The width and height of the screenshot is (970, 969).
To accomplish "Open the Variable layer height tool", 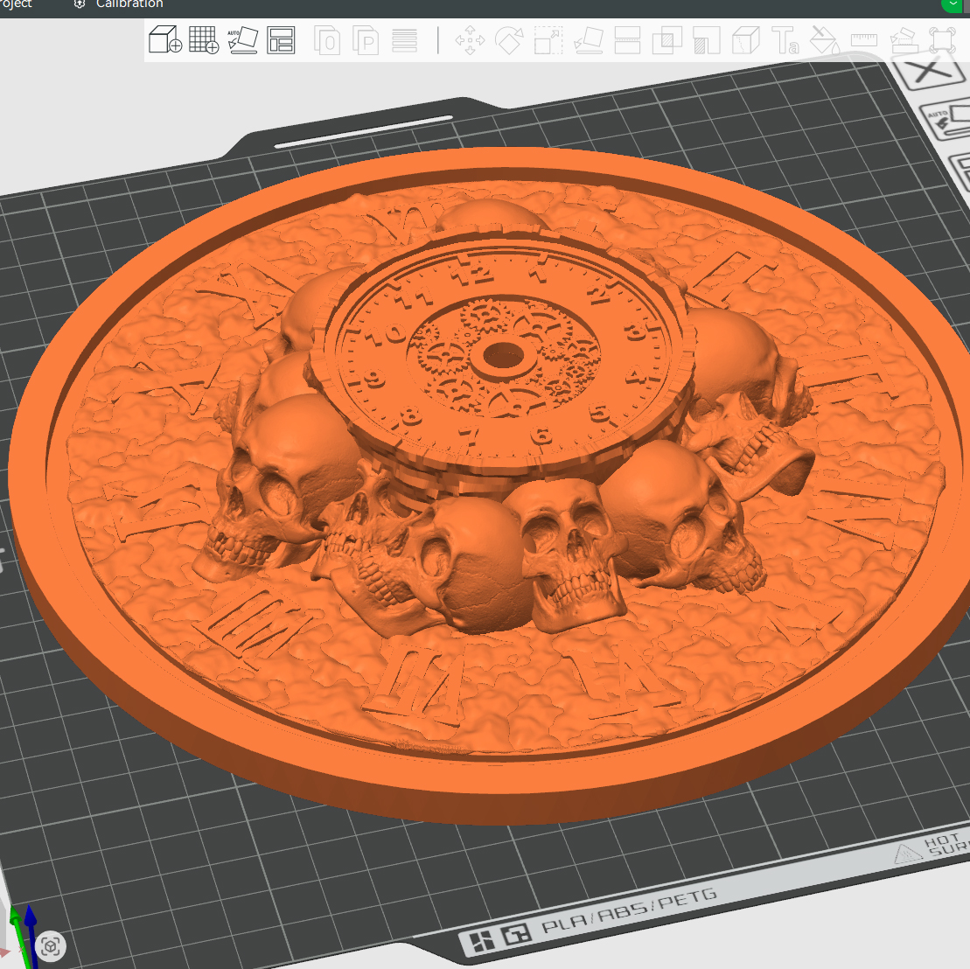I will point(405,41).
